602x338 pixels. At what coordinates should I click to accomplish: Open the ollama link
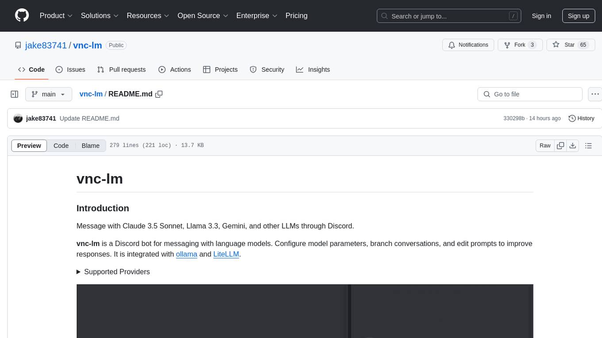pos(186,254)
